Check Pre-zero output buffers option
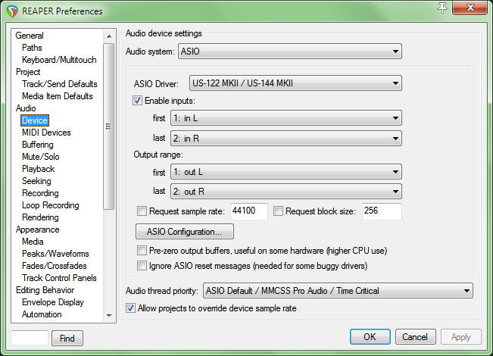 142,251
